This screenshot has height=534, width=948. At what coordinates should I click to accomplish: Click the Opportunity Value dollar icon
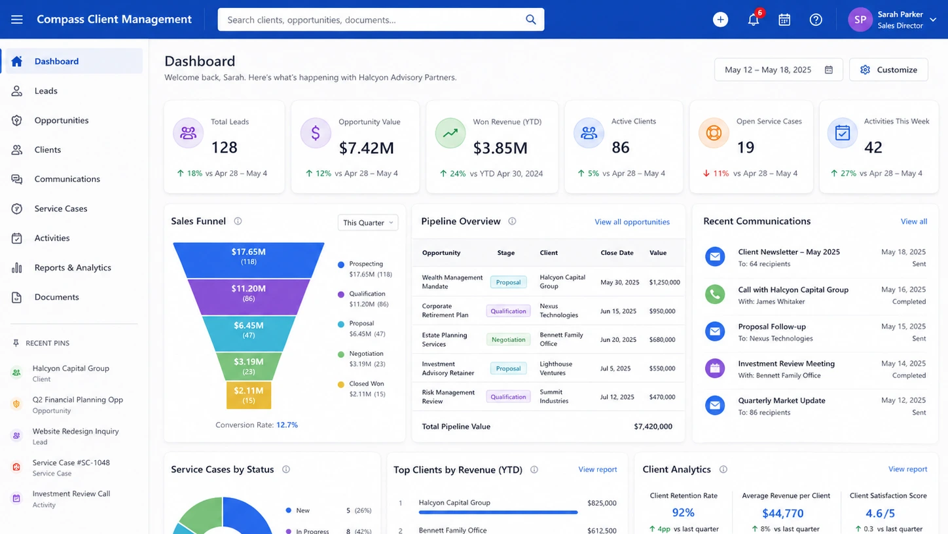pos(316,134)
